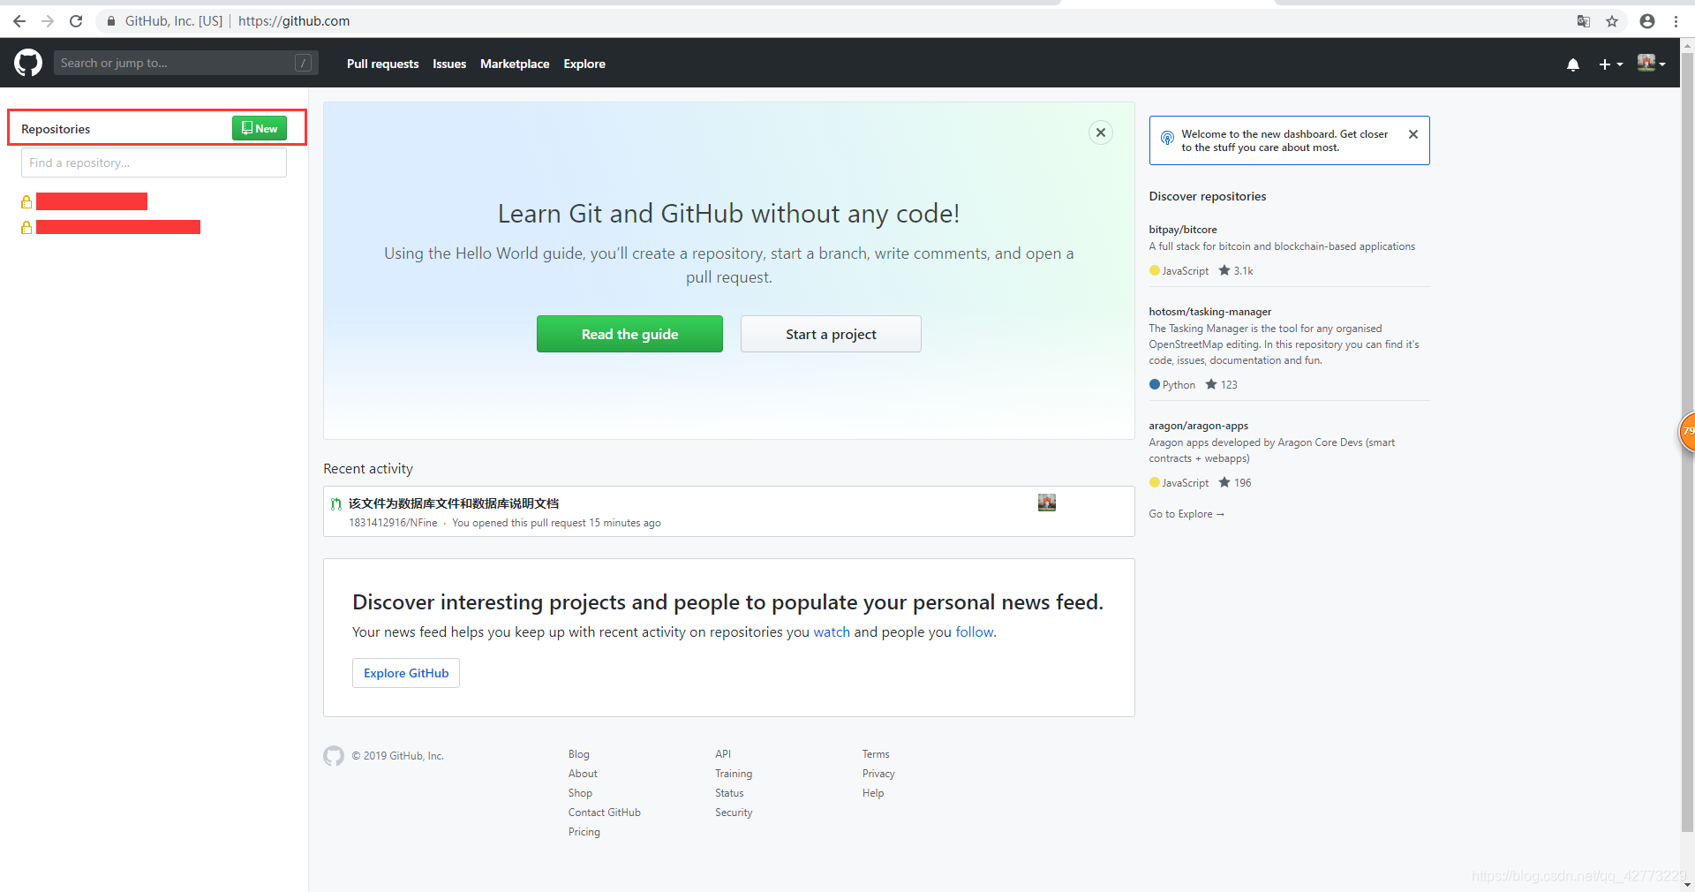
Task: Click the lock icon of second private repository
Action: [26, 228]
